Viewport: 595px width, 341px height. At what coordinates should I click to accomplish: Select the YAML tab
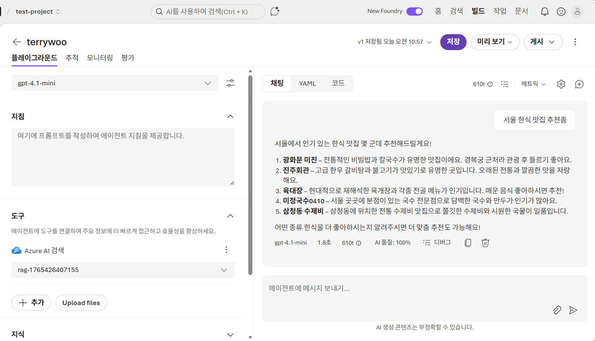[307, 84]
